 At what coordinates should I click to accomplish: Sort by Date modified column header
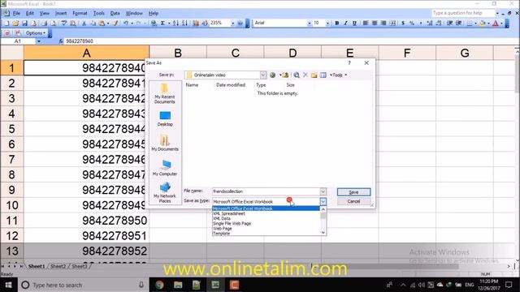(x=231, y=85)
